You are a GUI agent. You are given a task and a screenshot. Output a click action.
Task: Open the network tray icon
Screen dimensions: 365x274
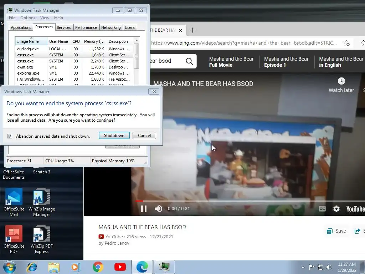tap(320, 267)
